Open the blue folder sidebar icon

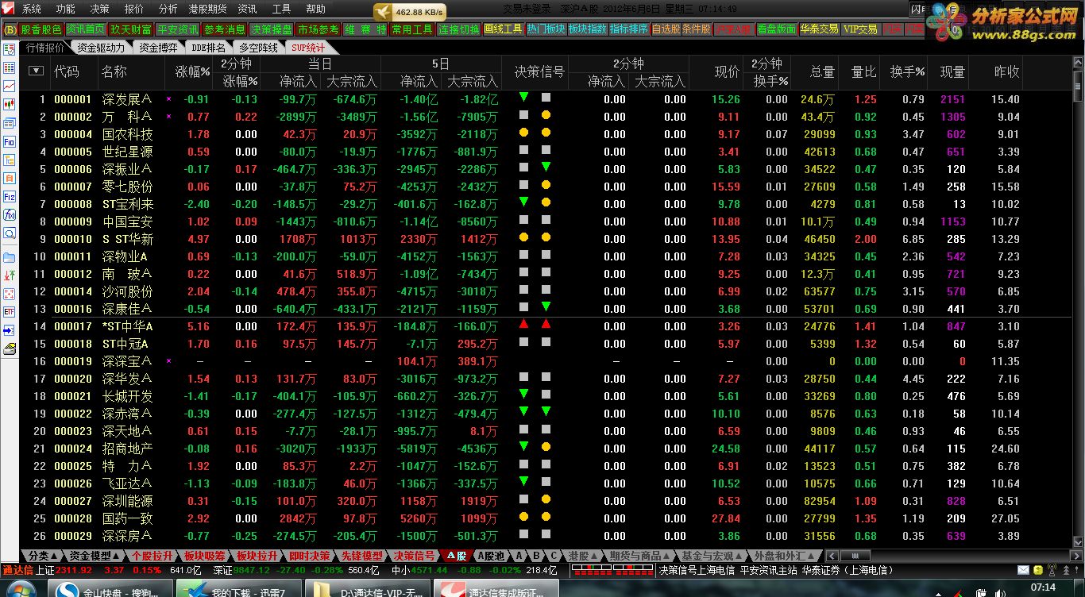10,257
